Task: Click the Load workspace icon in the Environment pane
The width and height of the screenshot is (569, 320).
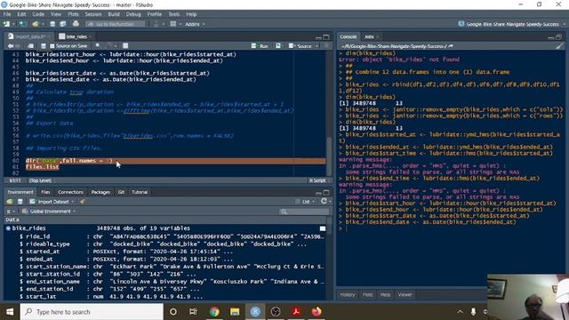Action: click(x=10, y=202)
